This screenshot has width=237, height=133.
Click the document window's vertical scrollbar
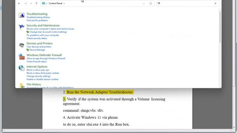tap(234, 65)
